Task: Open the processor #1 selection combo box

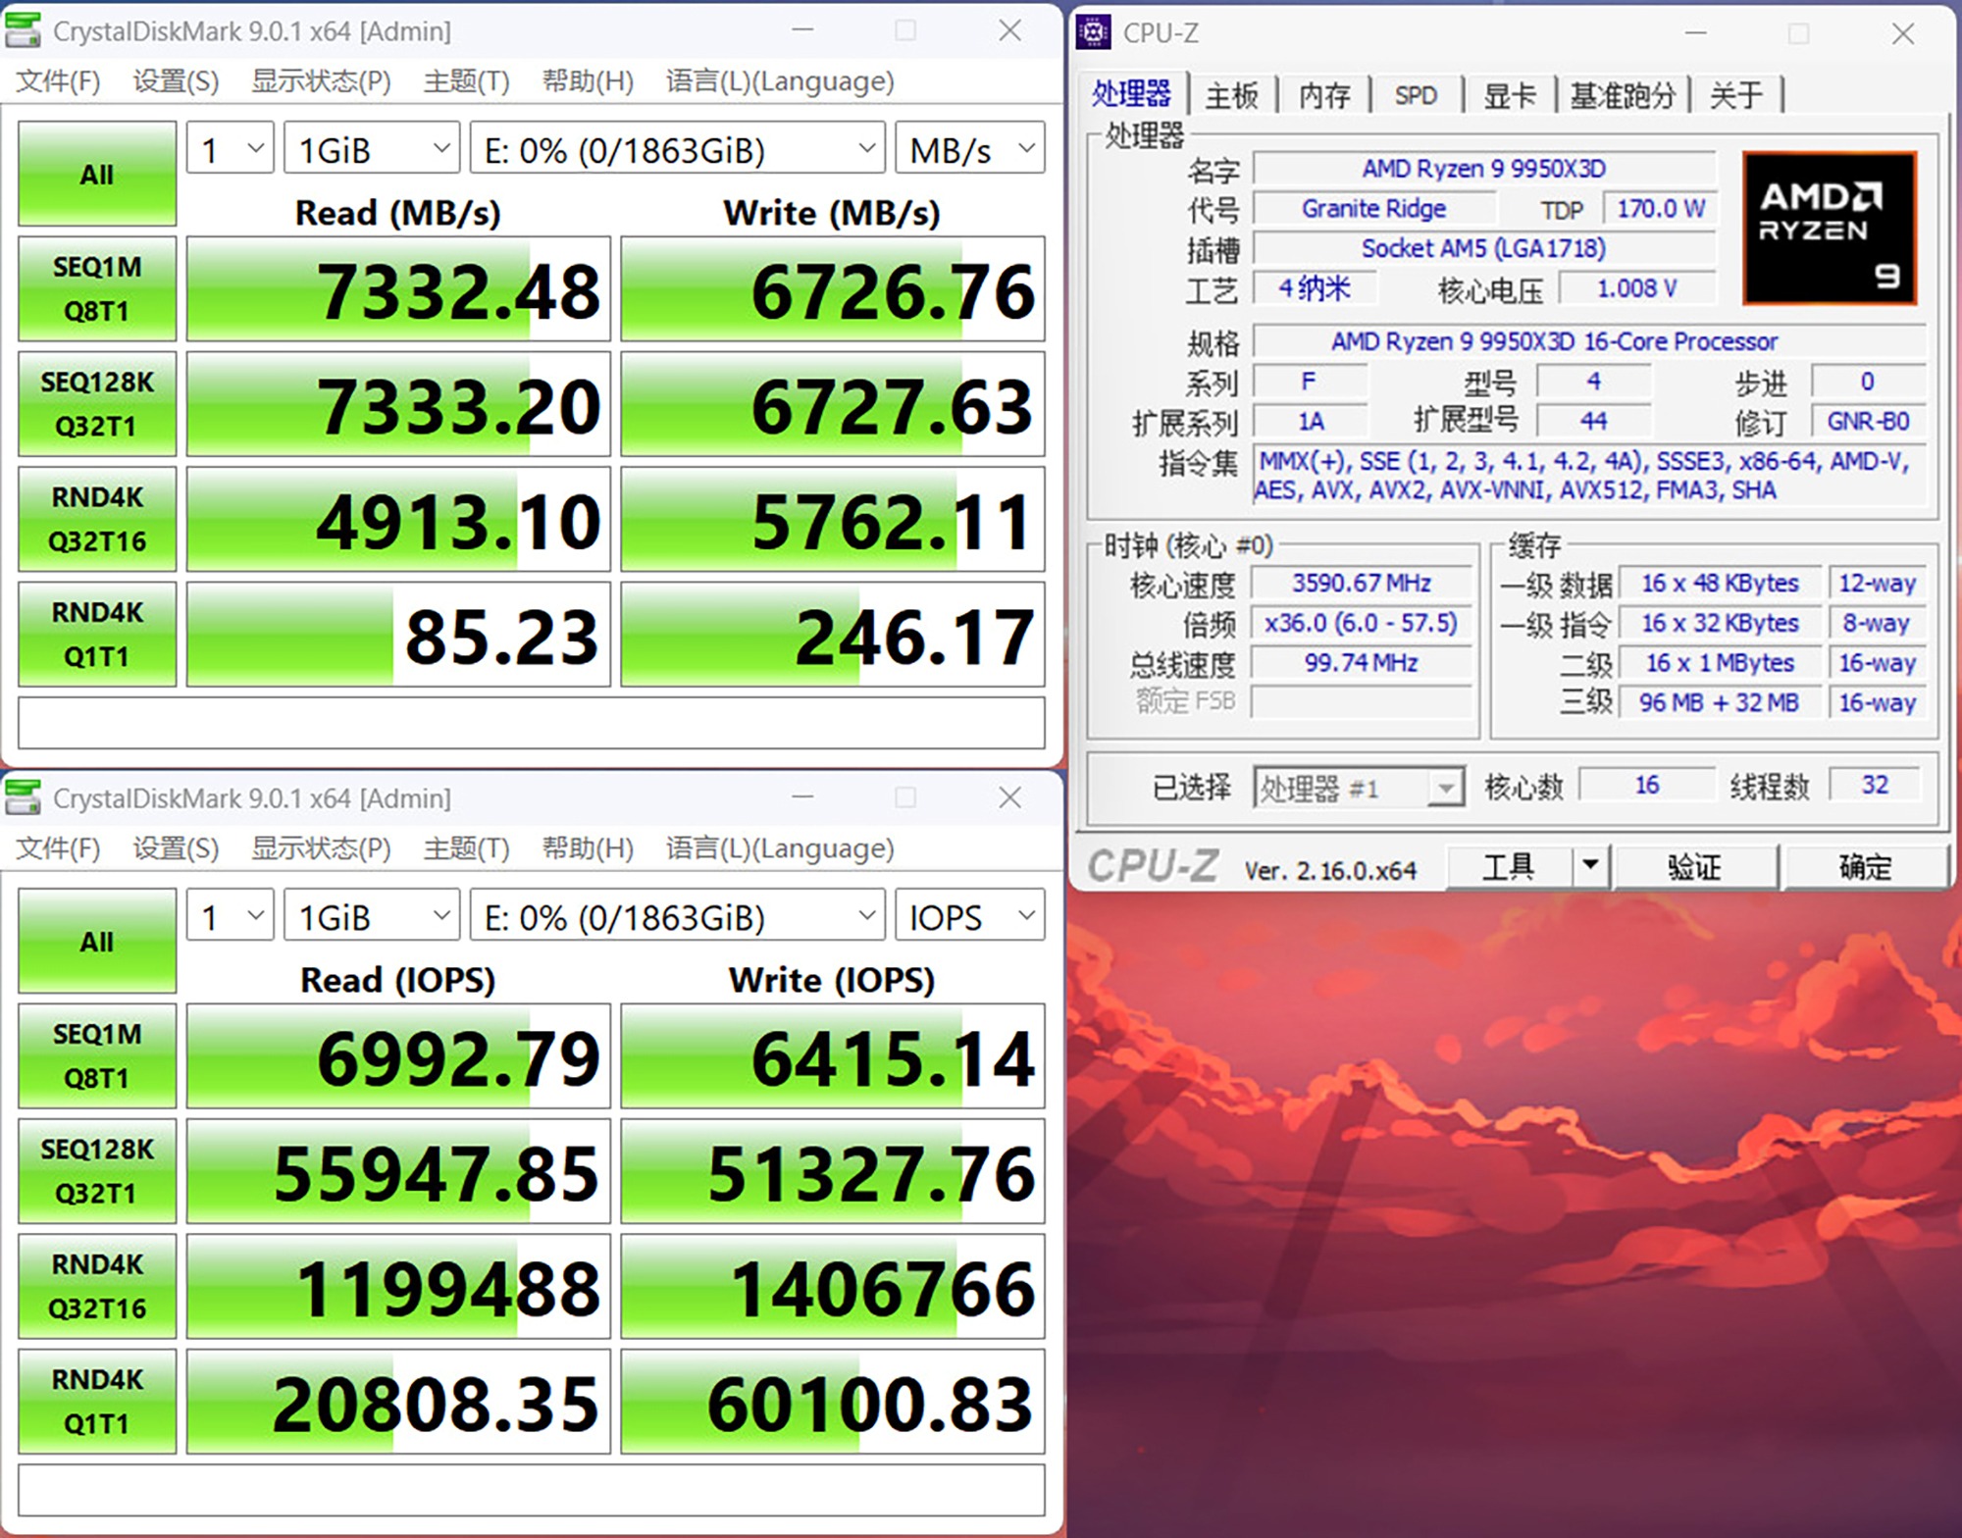Action: tap(1358, 787)
